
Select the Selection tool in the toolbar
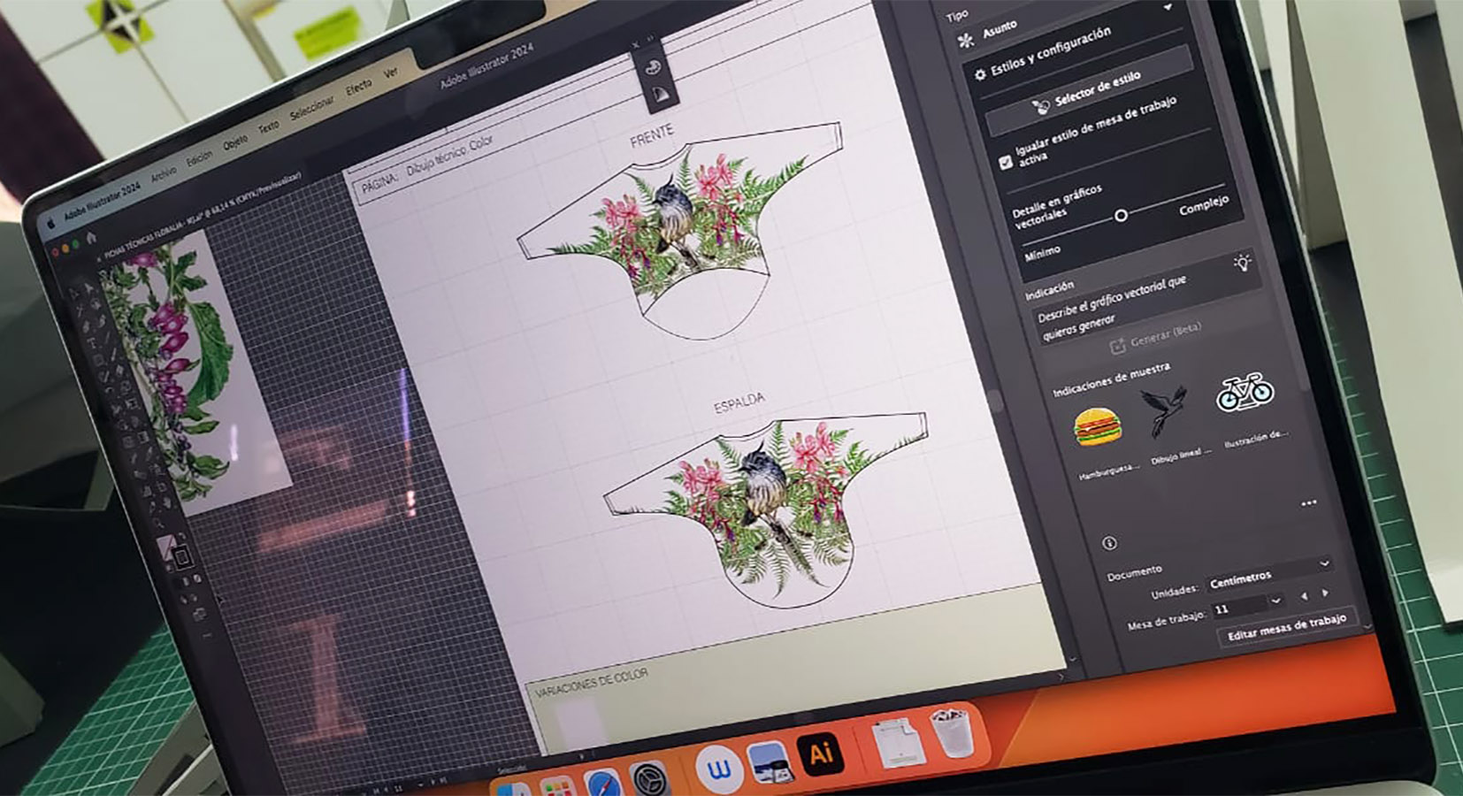point(88,287)
